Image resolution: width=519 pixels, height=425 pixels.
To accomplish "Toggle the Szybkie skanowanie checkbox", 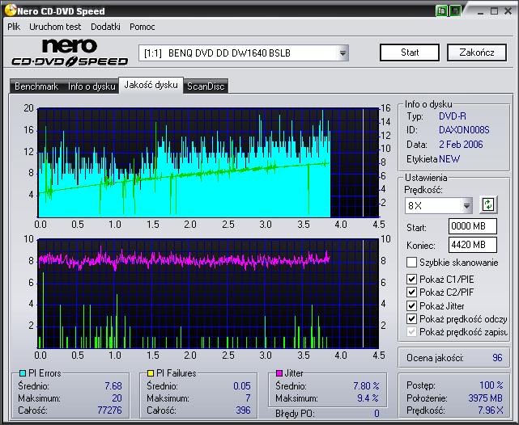I will tap(411, 263).
